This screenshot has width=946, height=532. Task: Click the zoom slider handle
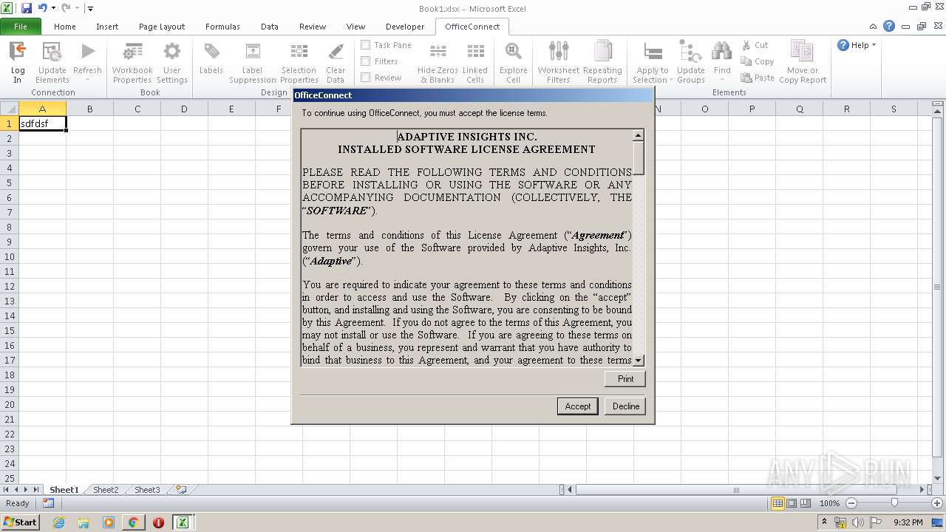pyautogui.click(x=894, y=503)
